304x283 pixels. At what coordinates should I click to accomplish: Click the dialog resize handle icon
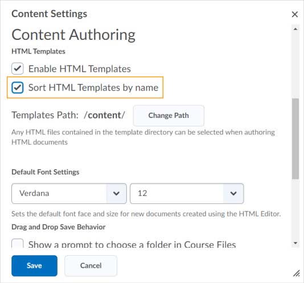296,273
